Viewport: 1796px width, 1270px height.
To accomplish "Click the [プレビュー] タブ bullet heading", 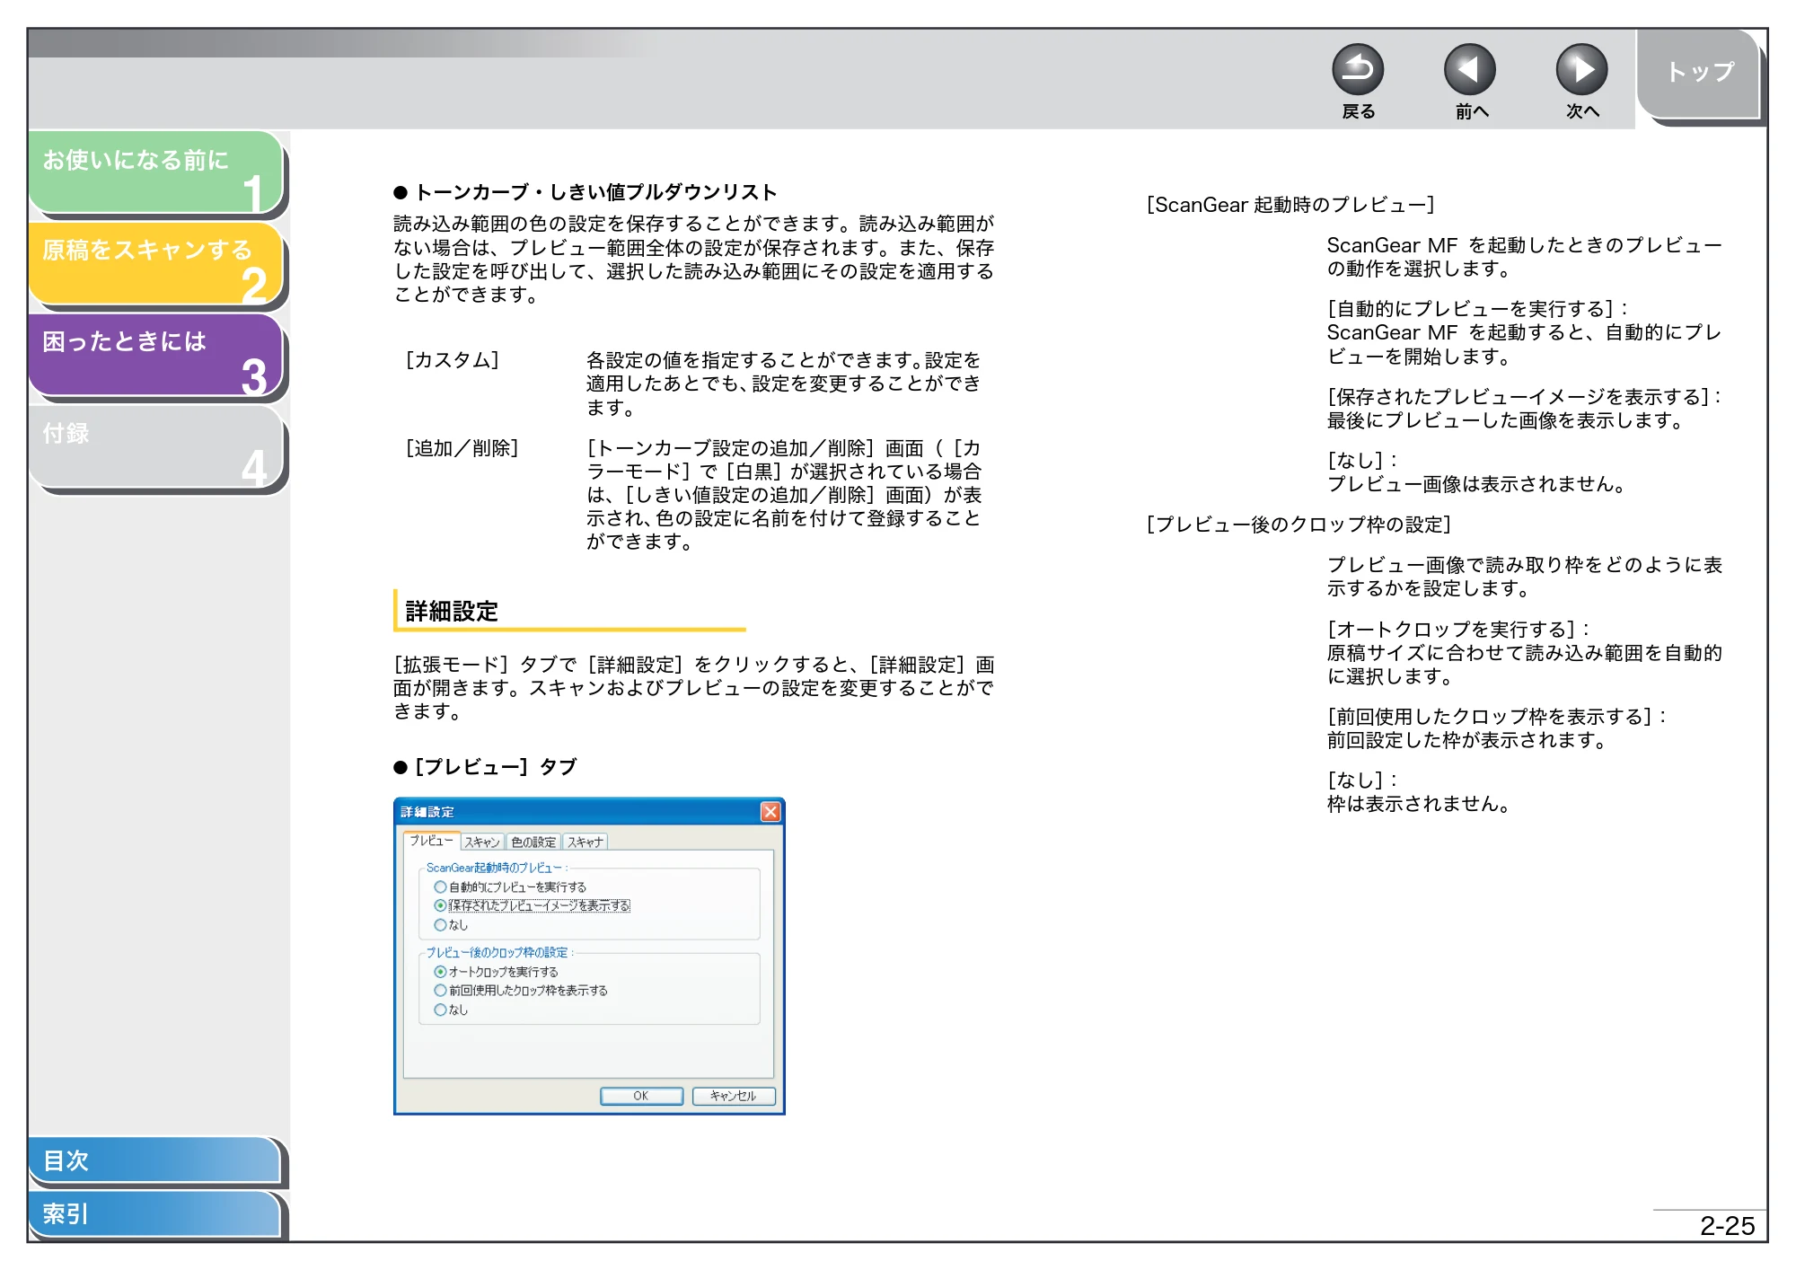I will [495, 767].
